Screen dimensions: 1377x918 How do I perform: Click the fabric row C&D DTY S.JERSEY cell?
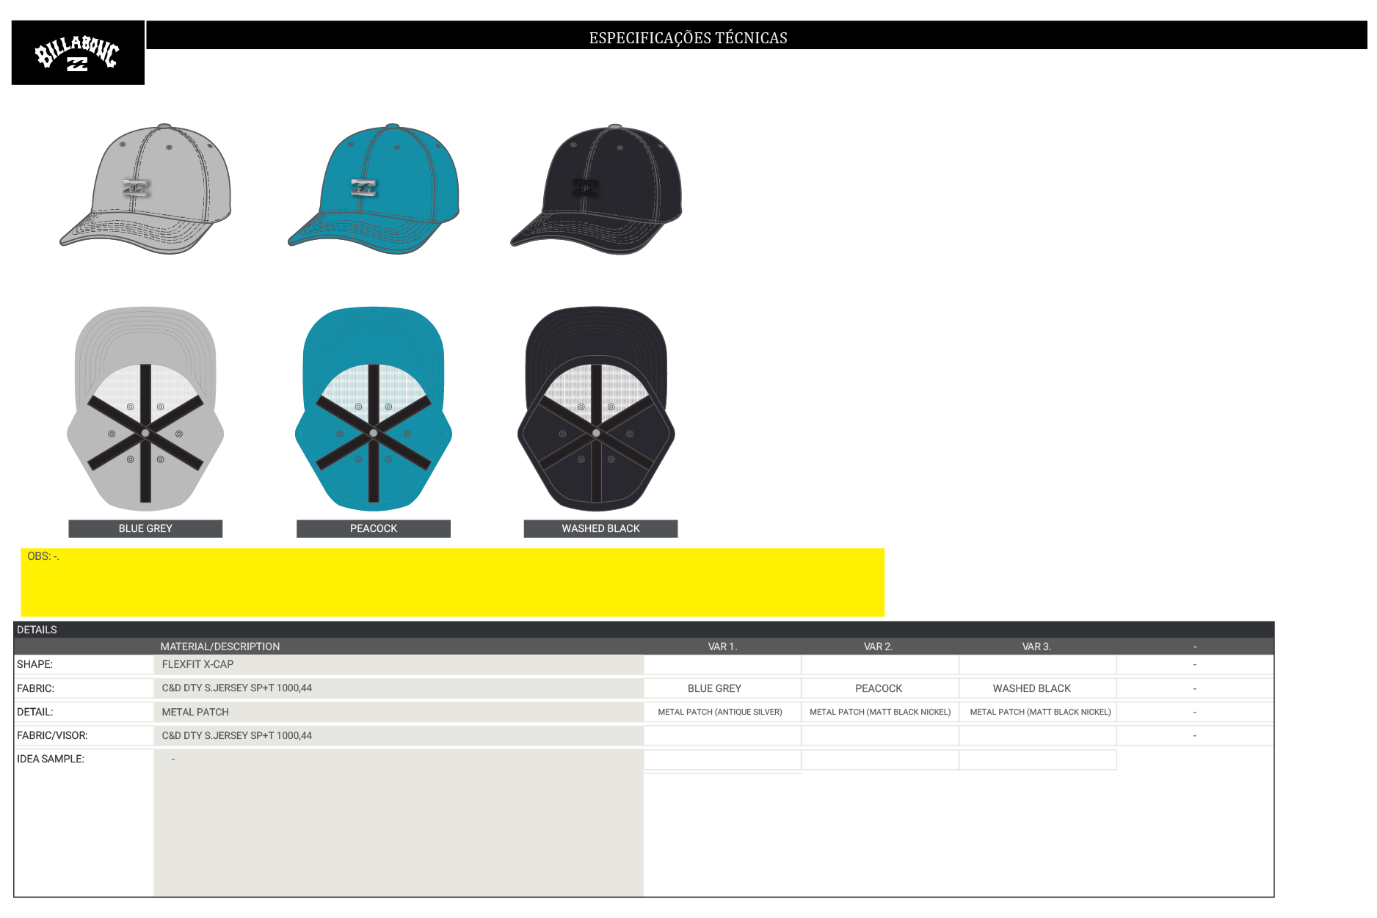point(399,688)
